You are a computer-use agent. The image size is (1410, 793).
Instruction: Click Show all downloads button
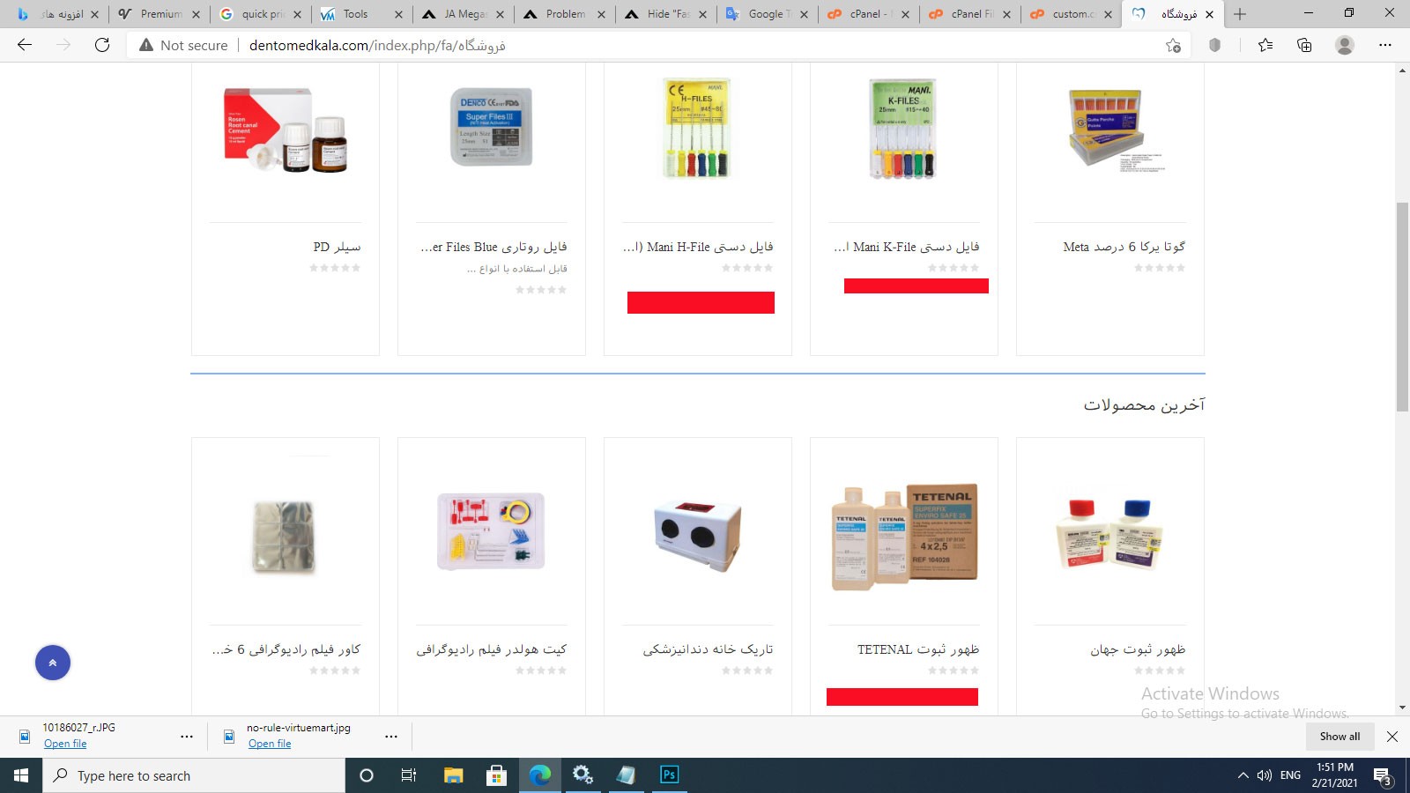coord(1339,737)
